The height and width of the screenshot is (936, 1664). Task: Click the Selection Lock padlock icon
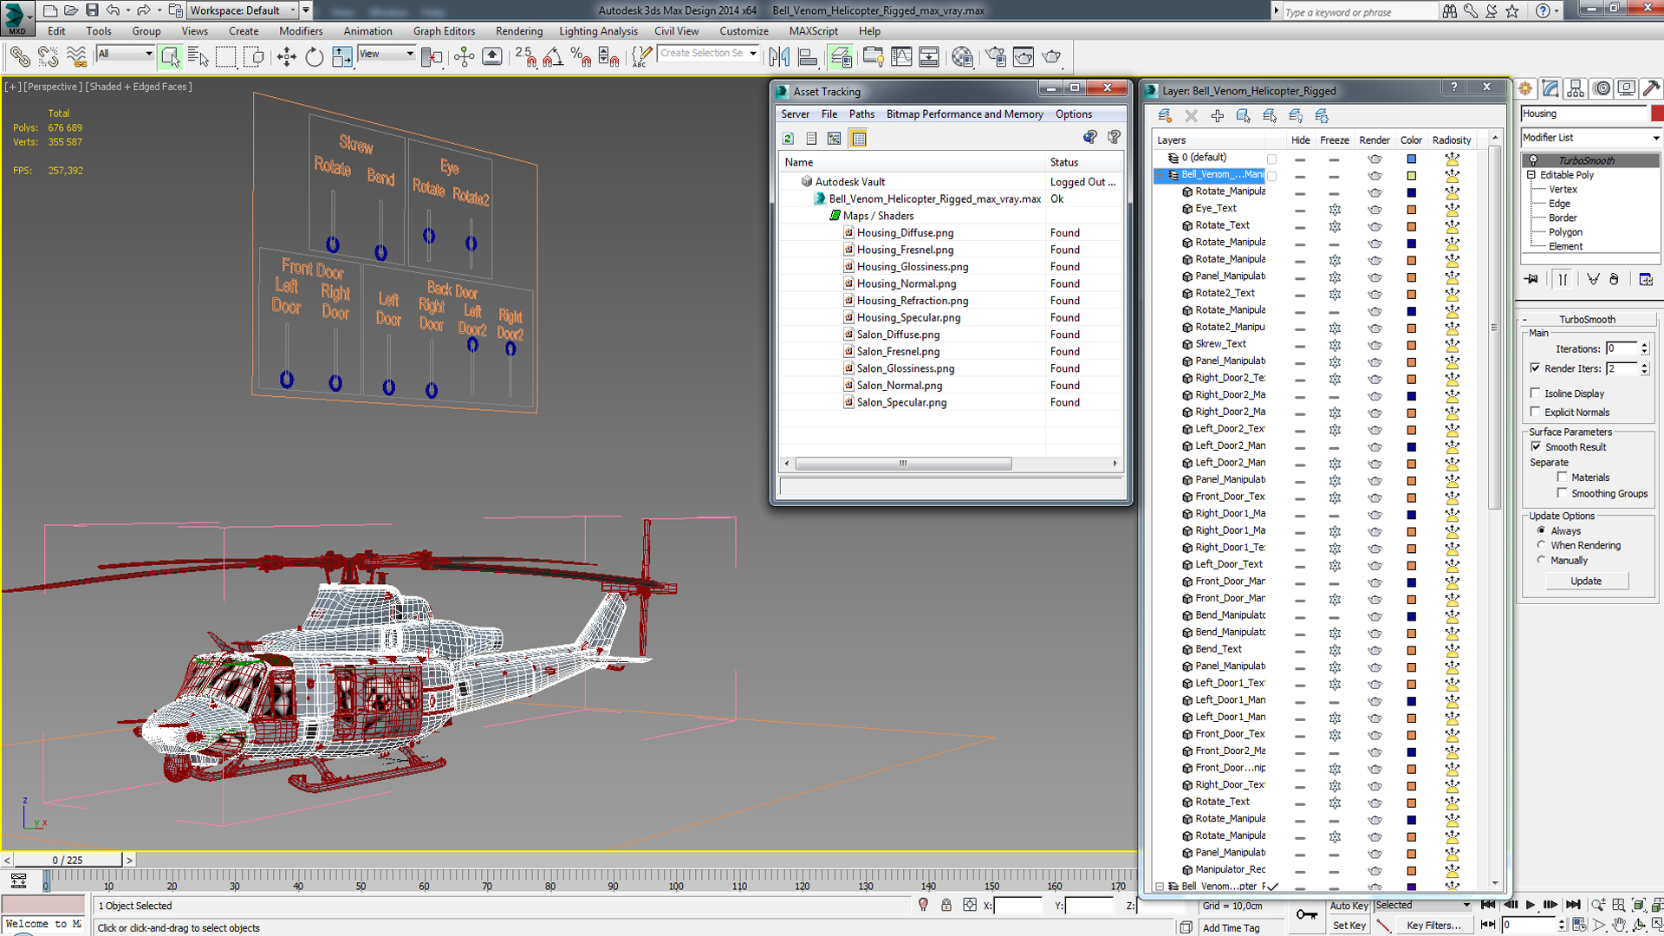[946, 905]
